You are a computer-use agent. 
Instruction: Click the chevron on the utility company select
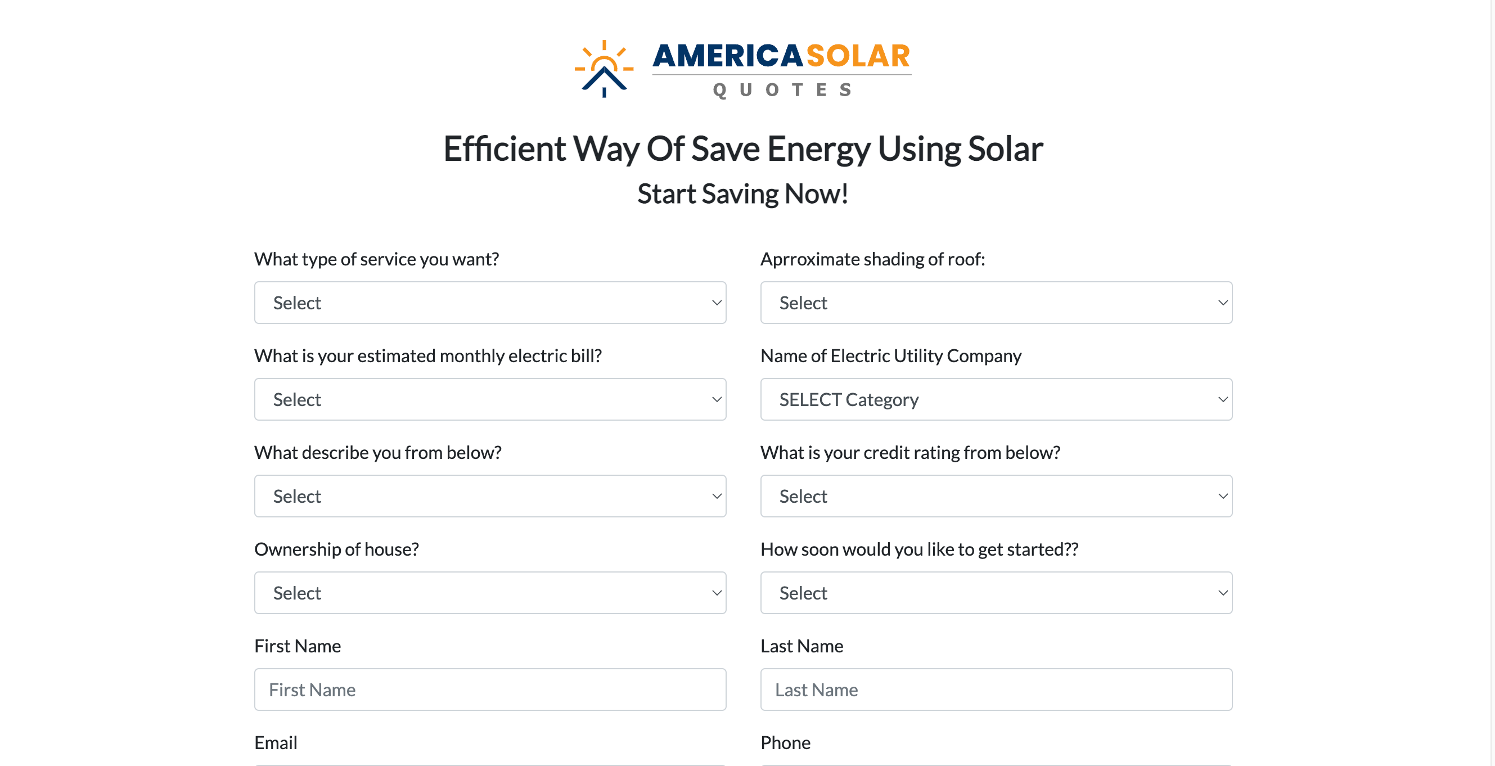pyautogui.click(x=1223, y=400)
